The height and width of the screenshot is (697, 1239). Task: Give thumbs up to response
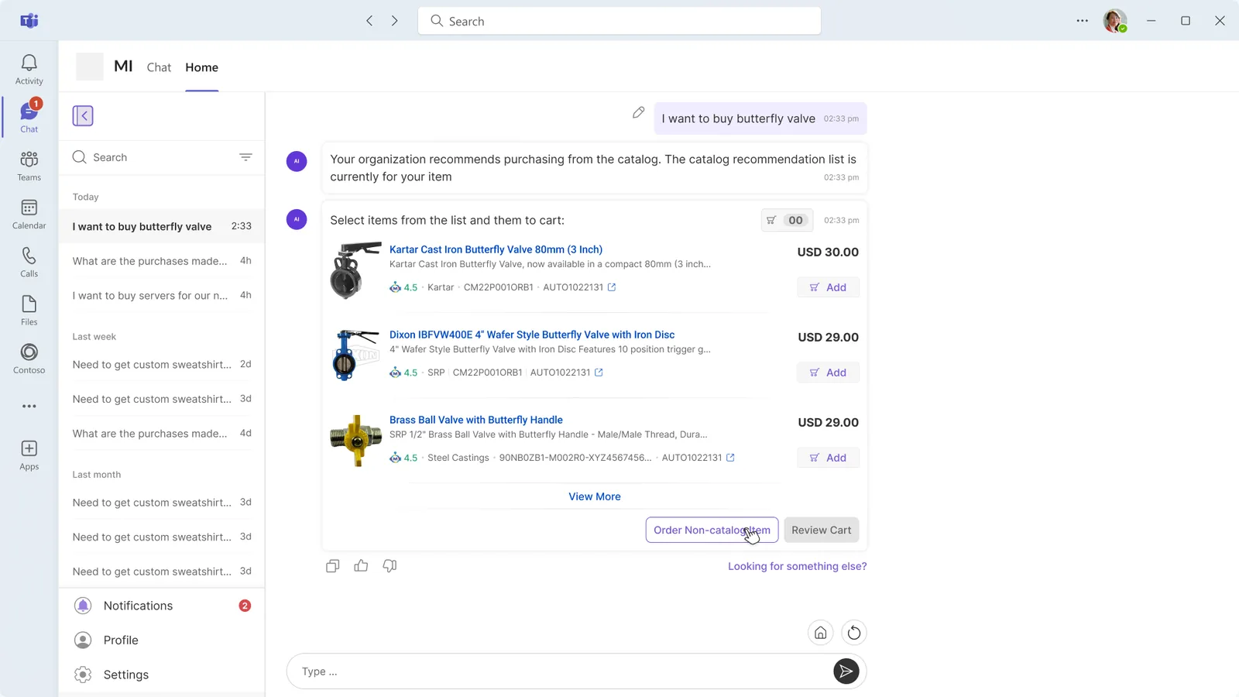[361, 566]
